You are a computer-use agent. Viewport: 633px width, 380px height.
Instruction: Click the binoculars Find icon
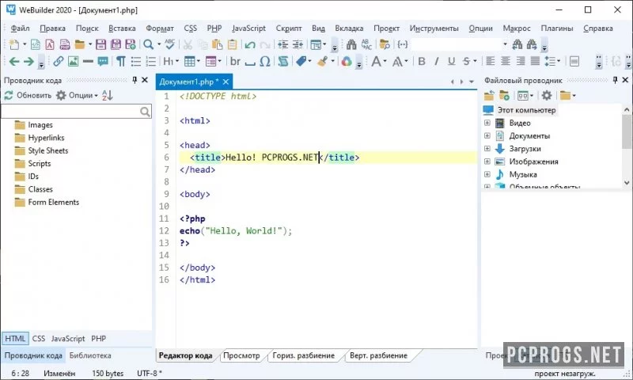pos(351,44)
